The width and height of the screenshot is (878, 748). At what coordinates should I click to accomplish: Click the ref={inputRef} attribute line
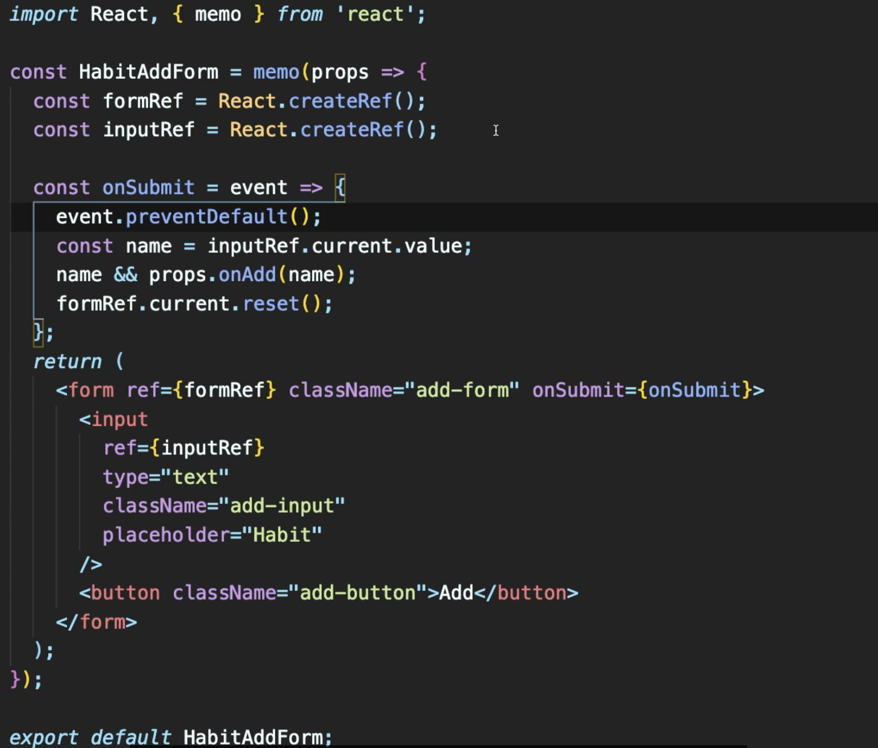pos(184,448)
